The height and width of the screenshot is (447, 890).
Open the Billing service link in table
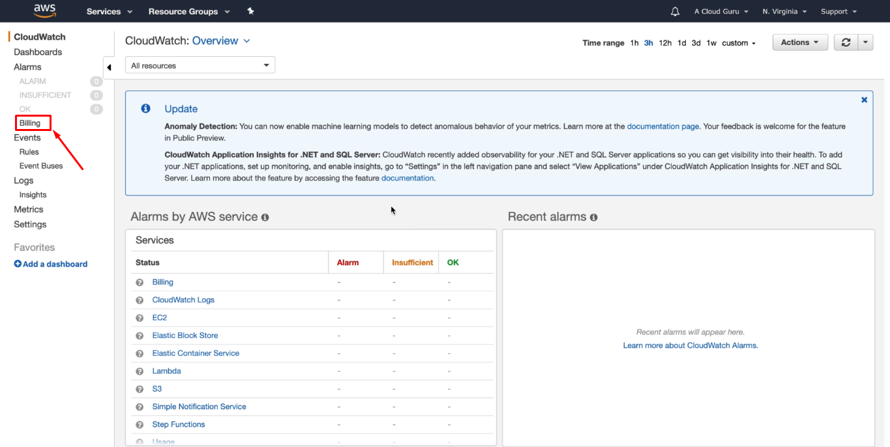pos(163,282)
